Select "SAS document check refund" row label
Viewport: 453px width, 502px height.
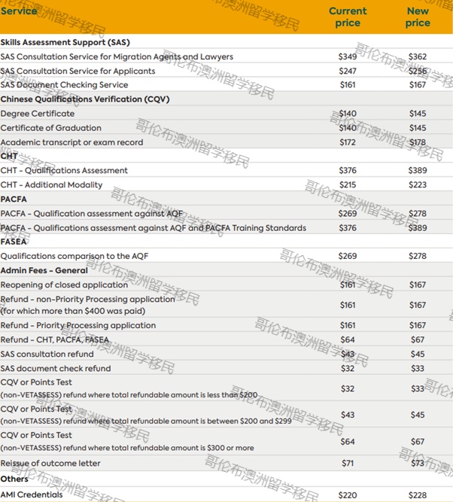(x=56, y=369)
